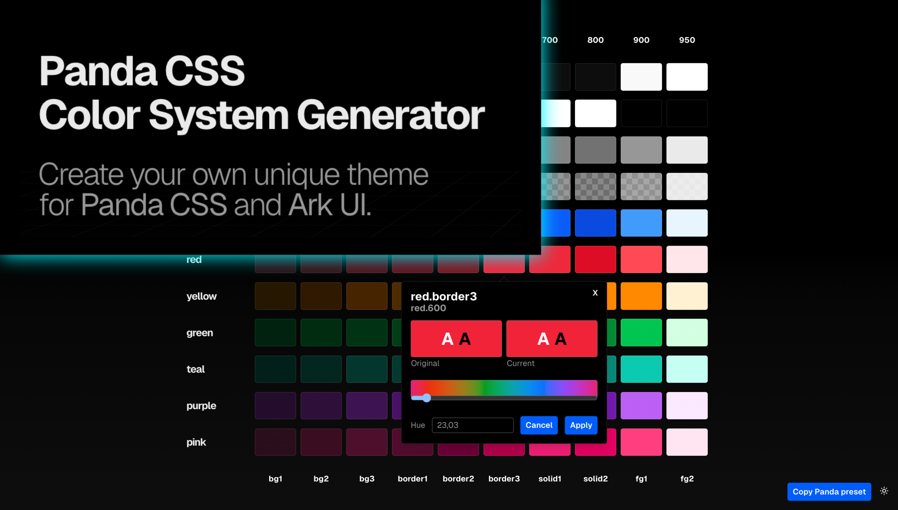Click the green row label
Image resolution: width=898 pixels, height=510 pixels.
pyautogui.click(x=200, y=333)
